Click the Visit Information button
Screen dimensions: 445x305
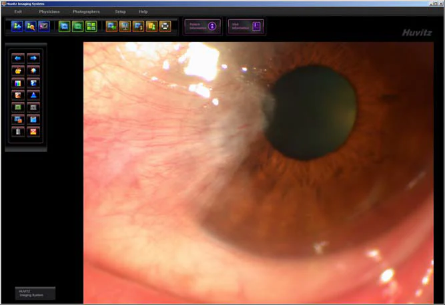coord(246,27)
